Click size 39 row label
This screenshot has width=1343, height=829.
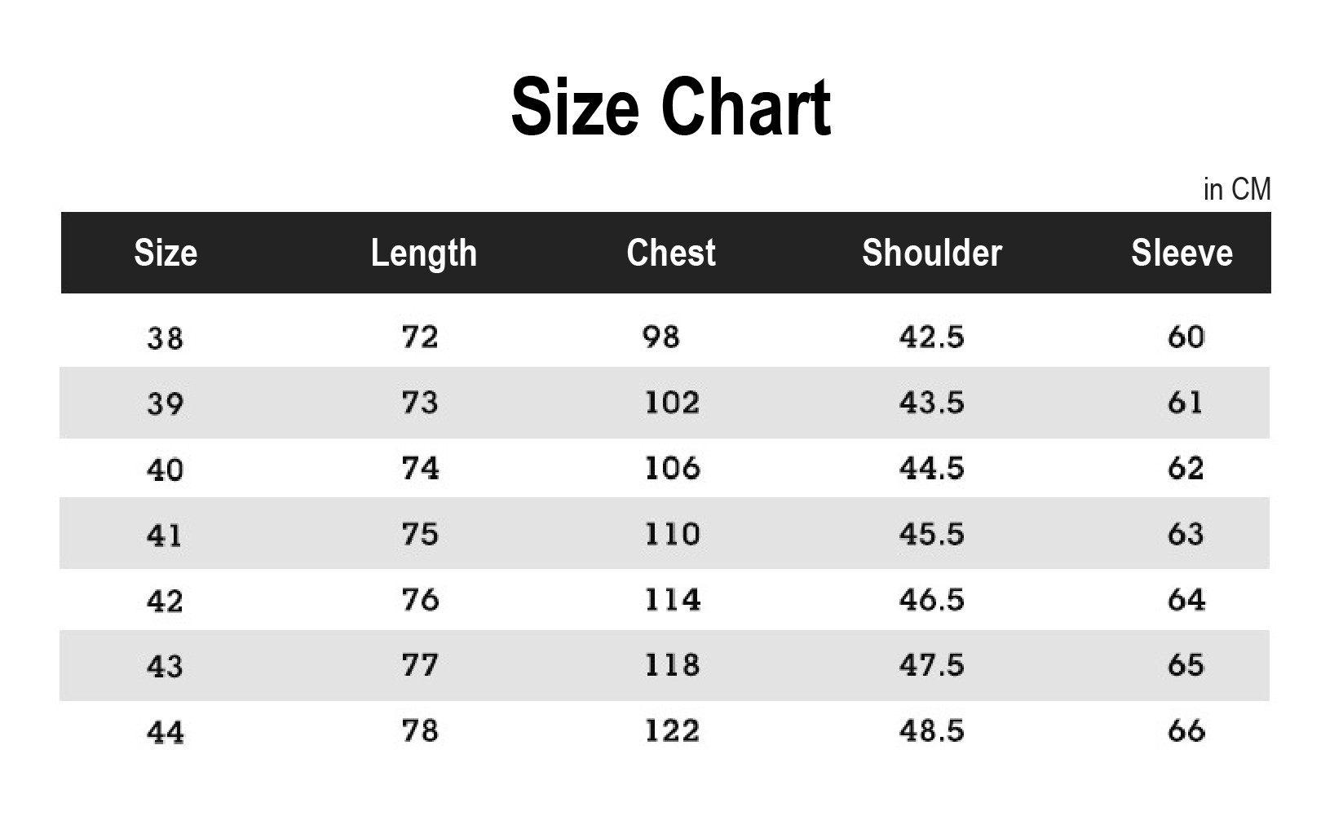165,403
